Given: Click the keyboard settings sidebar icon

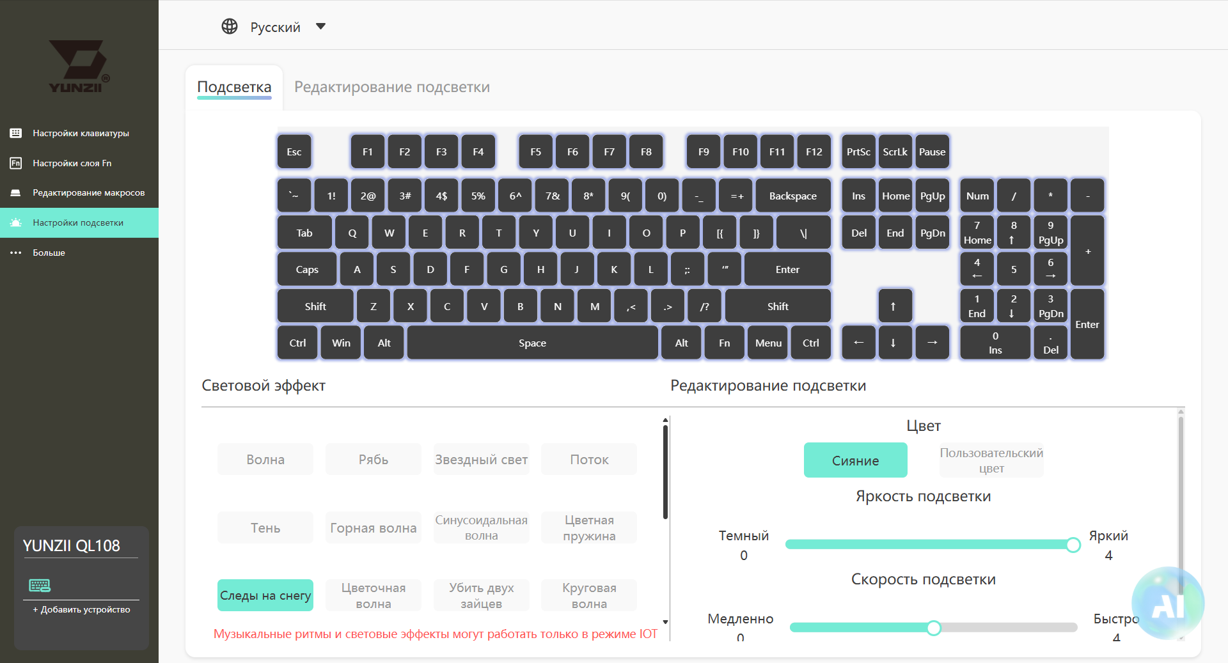Looking at the screenshot, I should pyautogui.click(x=16, y=133).
